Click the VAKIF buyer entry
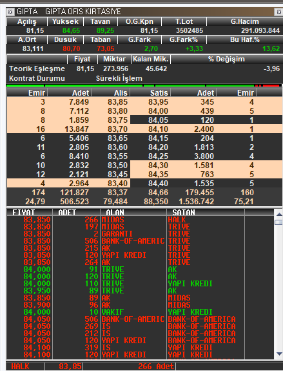 coord(113,312)
